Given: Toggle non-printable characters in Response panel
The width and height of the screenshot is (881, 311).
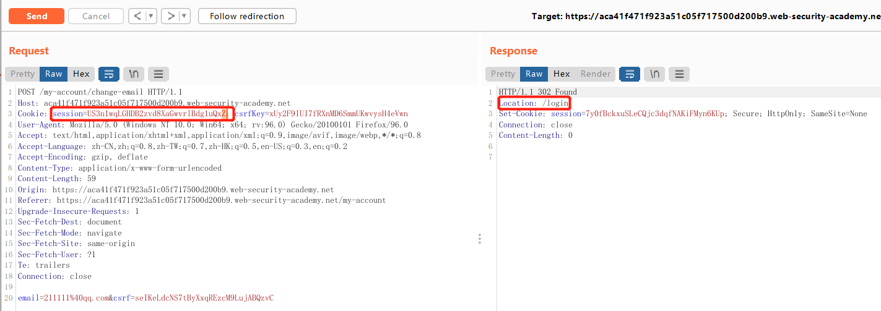Looking at the screenshot, I should click(654, 74).
